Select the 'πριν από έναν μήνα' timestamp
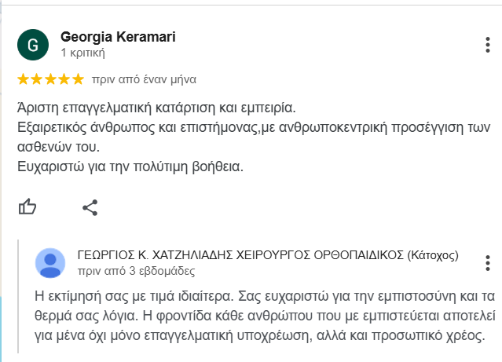This screenshot has height=362, width=502. click(x=144, y=79)
